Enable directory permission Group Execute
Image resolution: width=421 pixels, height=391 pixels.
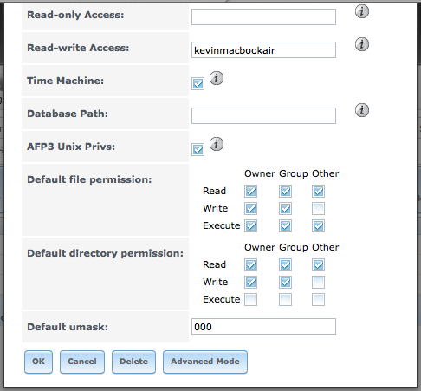click(x=285, y=299)
